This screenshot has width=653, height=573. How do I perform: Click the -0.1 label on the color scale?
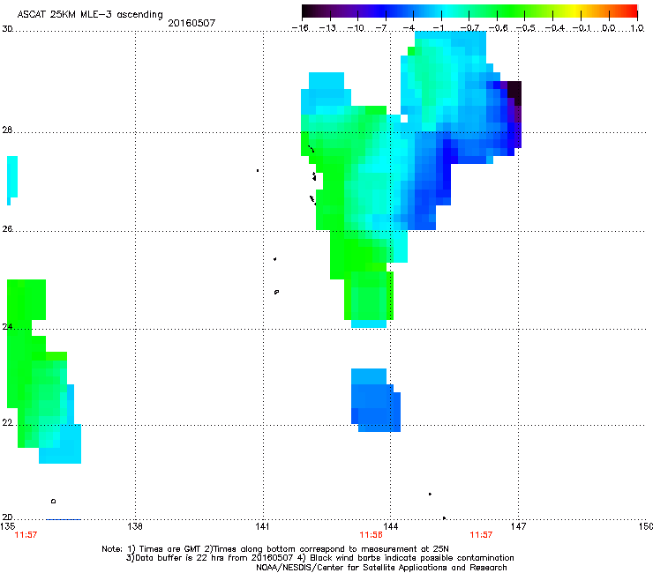582,28
